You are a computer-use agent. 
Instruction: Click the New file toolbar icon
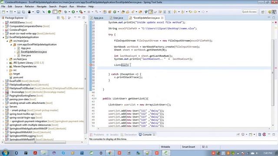3,12
